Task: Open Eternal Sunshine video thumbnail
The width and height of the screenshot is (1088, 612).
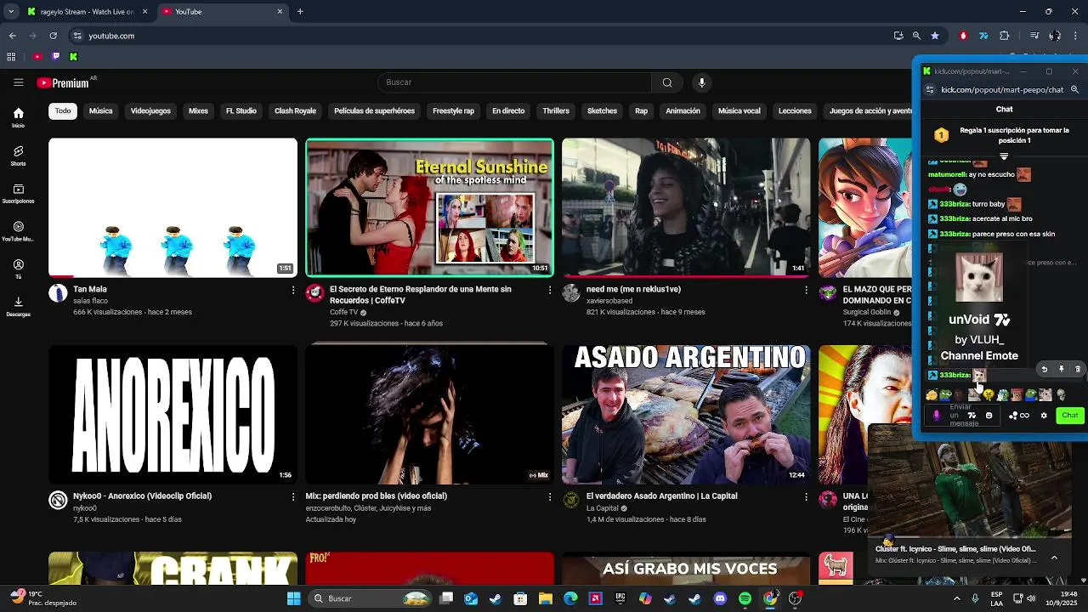Action: point(429,207)
